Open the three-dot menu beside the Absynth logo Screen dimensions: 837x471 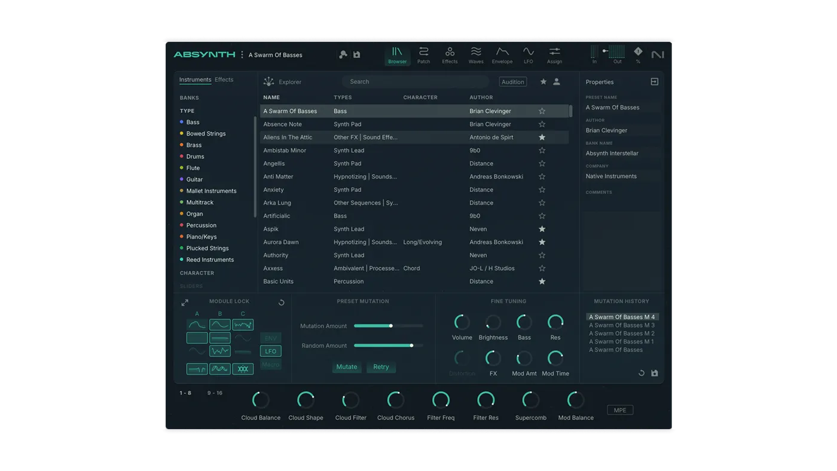click(242, 54)
